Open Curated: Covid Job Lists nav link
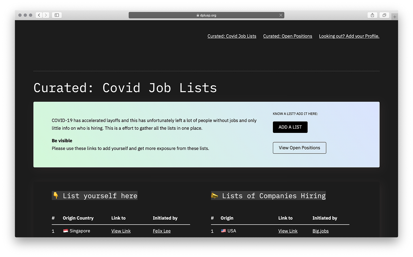The image size is (413, 257). (232, 36)
